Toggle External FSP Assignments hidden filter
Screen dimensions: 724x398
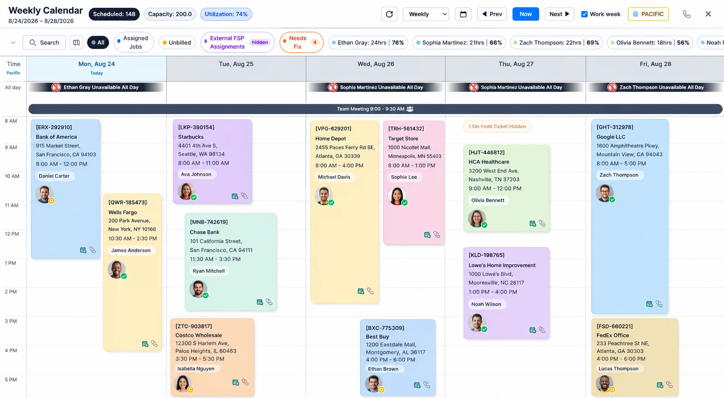point(237,42)
